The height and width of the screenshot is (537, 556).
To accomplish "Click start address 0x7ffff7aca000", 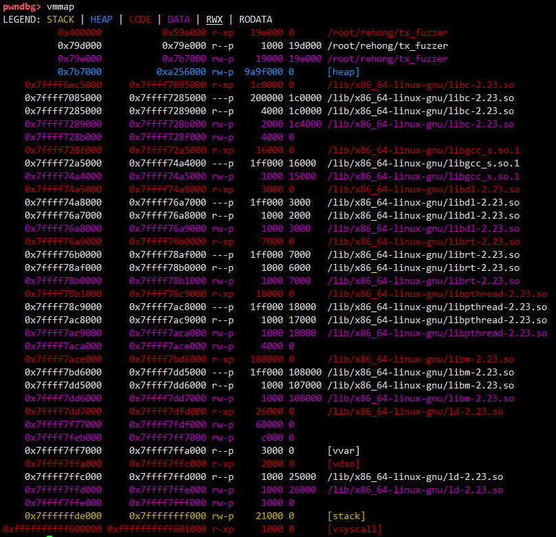I will pos(63,346).
